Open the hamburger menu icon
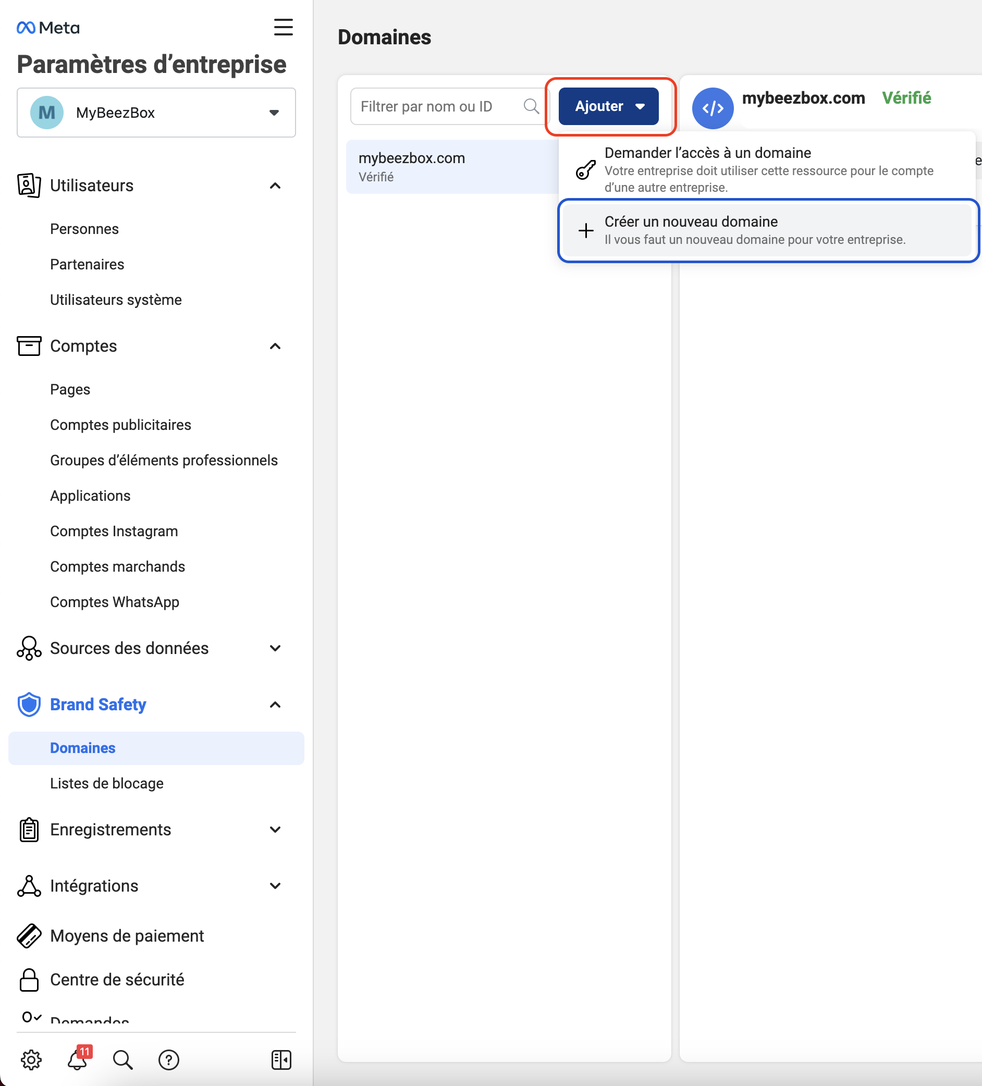Screen dimensions: 982x1086 click(284, 27)
